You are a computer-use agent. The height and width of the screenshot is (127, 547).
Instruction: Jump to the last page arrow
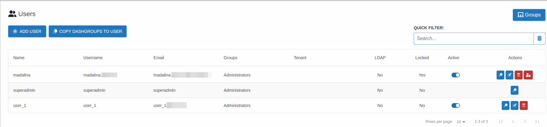click(537, 122)
